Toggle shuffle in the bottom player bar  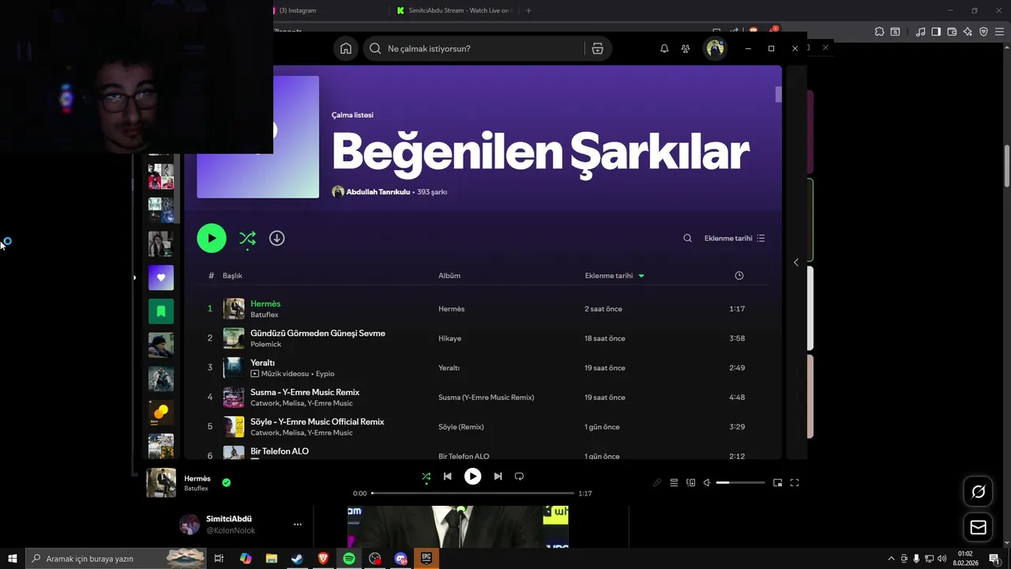(x=426, y=477)
